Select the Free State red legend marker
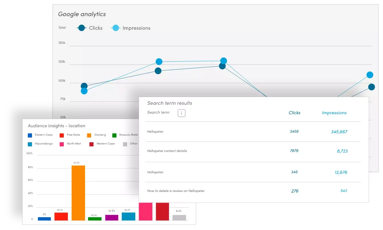Image resolution: width=383 pixels, height=230 pixels. (61, 135)
